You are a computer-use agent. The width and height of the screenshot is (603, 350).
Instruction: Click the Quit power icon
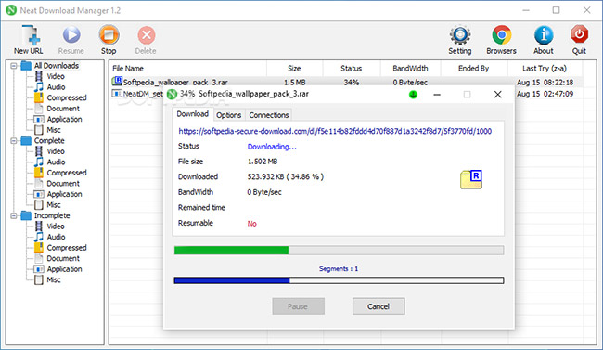(x=579, y=34)
